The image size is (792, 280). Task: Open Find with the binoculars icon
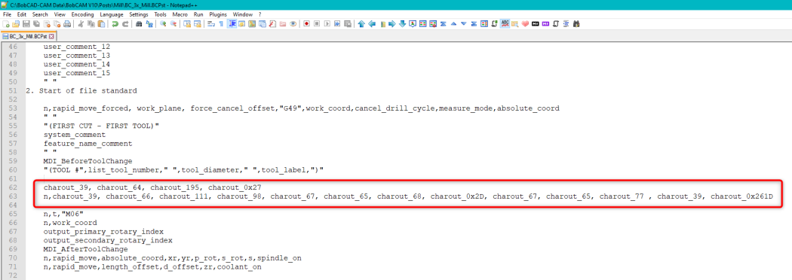(x=138, y=23)
